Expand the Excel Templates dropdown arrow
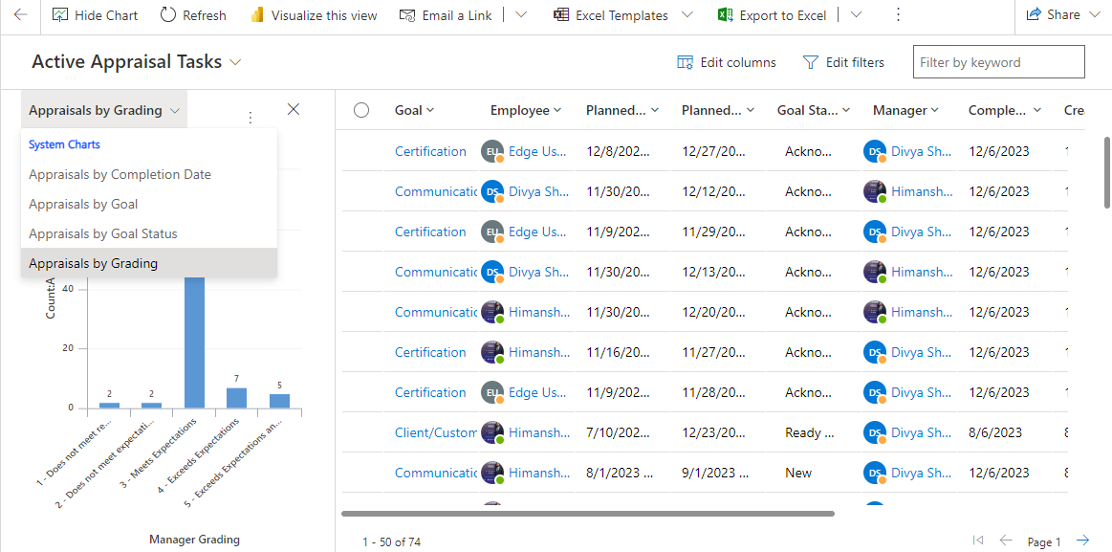Image resolution: width=1112 pixels, height=552 pixels. tap(687, 15)
